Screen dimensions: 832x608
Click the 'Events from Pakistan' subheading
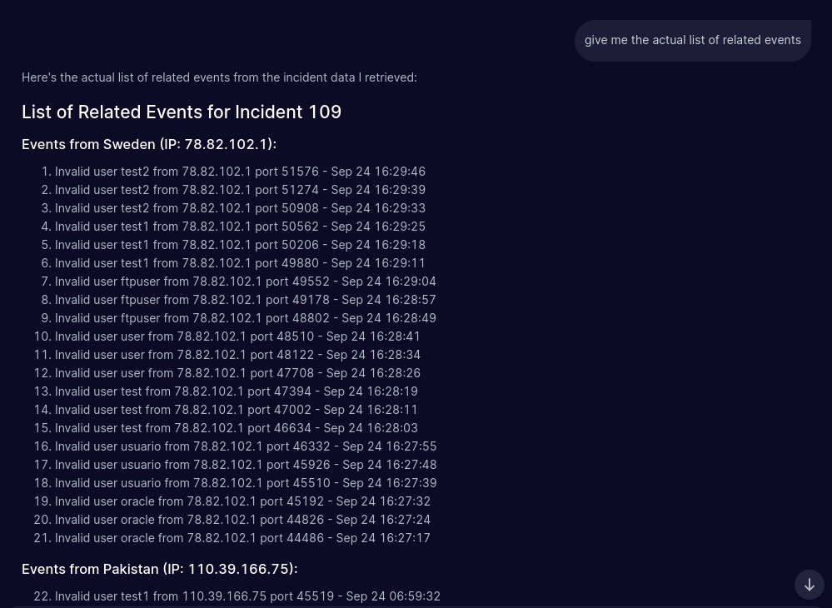[159, 569]
